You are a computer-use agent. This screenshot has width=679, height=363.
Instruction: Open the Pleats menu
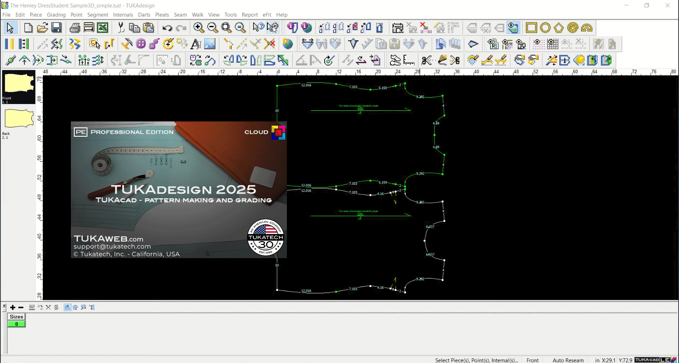coord(162,14)
